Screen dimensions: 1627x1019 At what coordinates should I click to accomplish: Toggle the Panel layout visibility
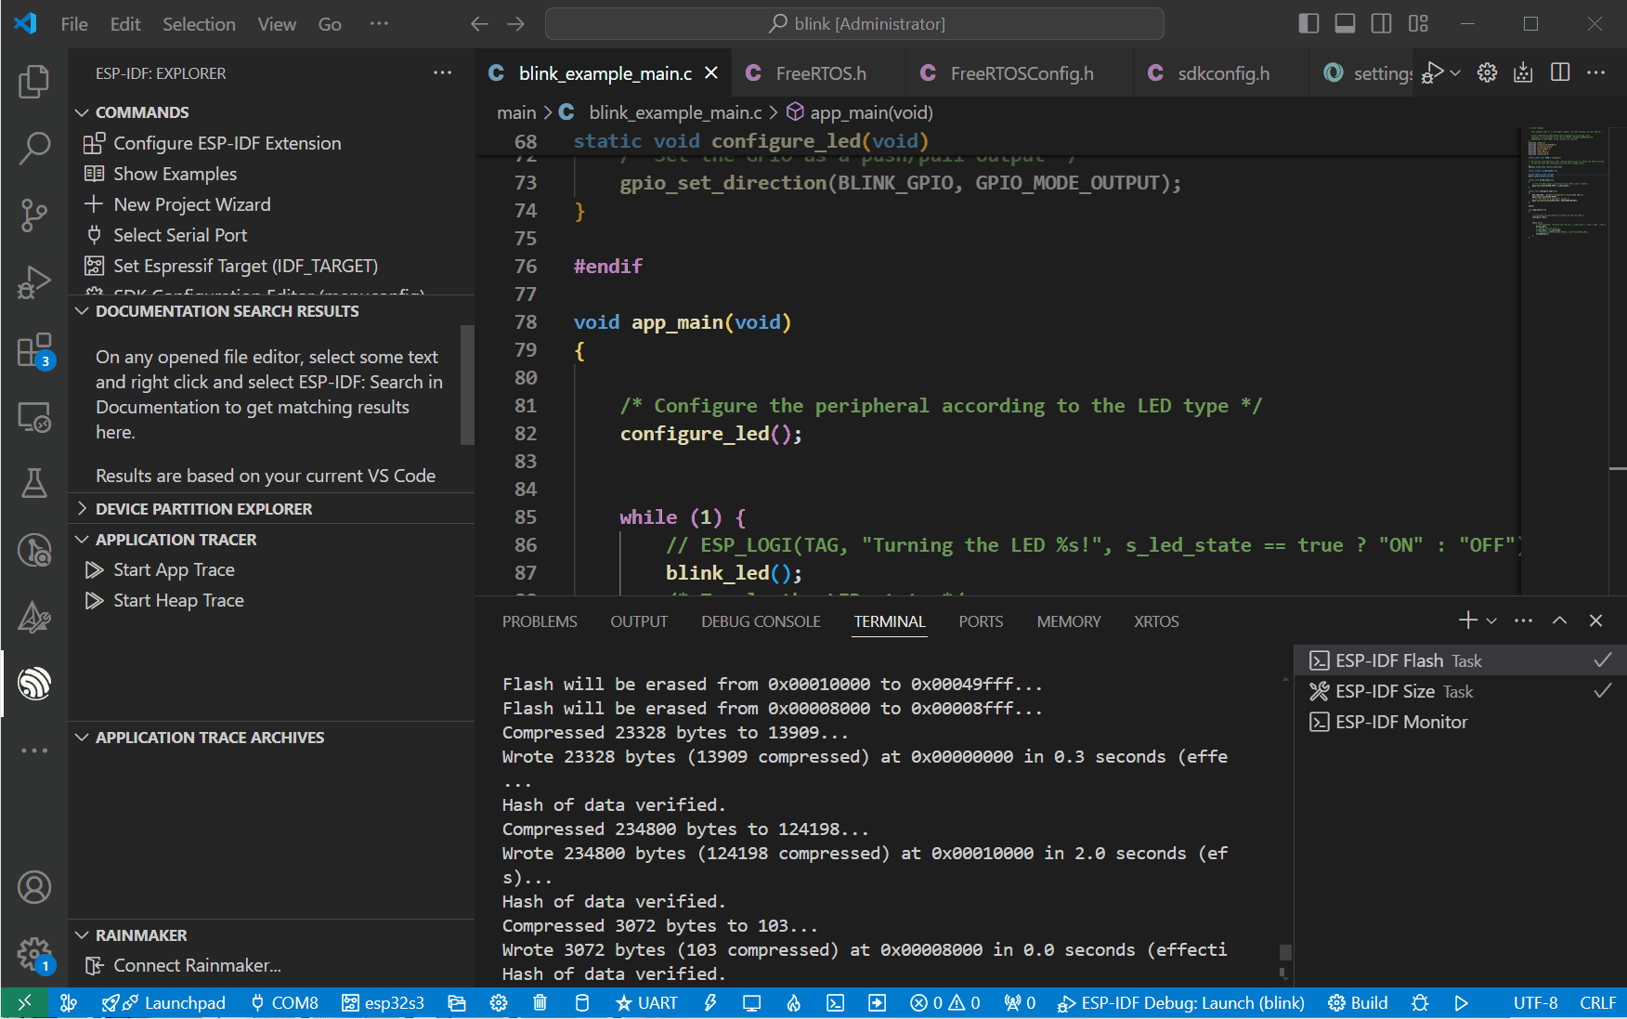coord(1345,24)
